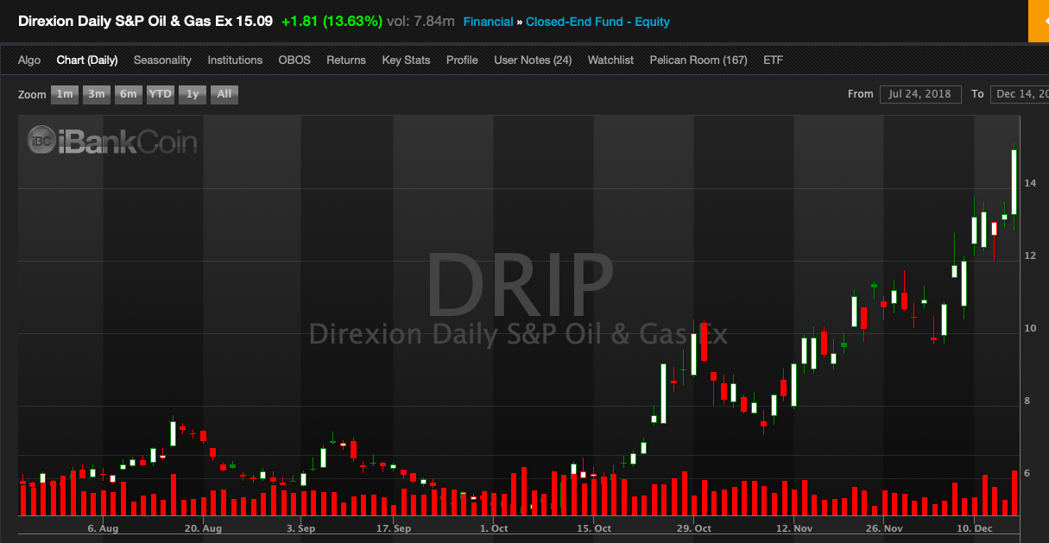Set zoom to 3m
Image resolution: width=1049 pixels, height=543 pixels.
coord(97,94)
